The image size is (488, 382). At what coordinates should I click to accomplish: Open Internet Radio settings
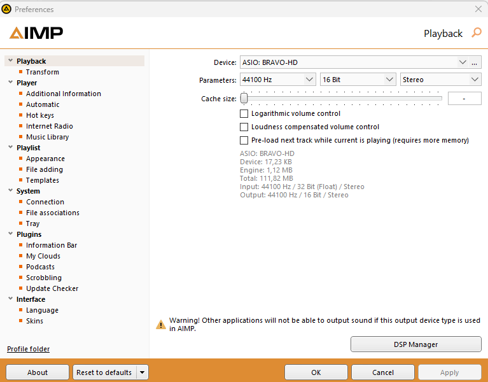(x=50, y=126)
